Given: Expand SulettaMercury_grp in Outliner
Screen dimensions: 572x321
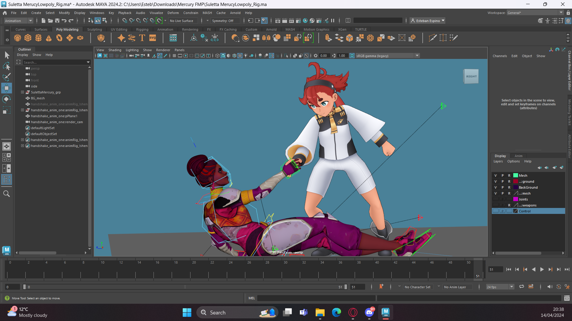Looking at the screenshot, I should click(22, 92).
